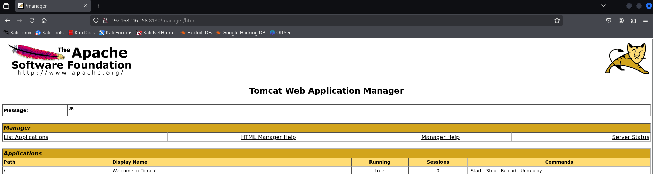Close the /manager tab
This screenshot has height=174, width=653.
click(x=85, y=6)
